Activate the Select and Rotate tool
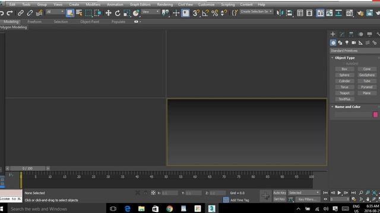Image resolution: width=380 pixels, height=213 pixels. 118,13
